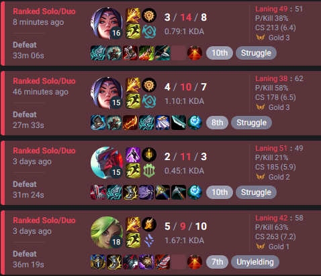Image resolution: width=321 pixels, height=276 pixels.
Task: Click secondary rune icon in third match
Action: click(x=149, y=171)
